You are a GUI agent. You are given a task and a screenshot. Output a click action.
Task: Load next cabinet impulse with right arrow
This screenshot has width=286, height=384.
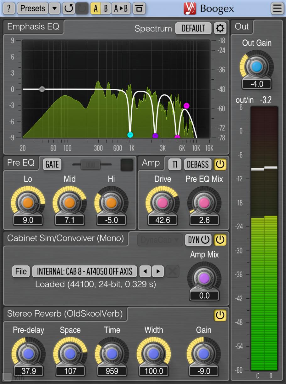coord(158,271)
